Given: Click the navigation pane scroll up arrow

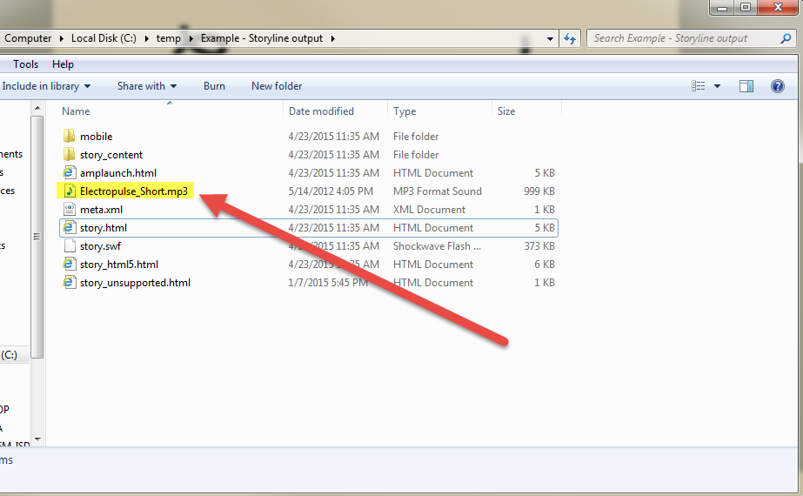Looking at the screenshot, I should coord(37,108).
